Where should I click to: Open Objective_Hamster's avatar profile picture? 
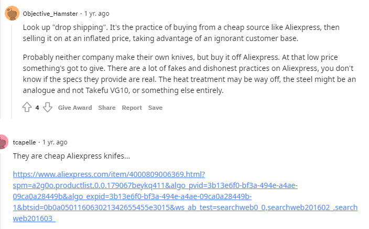[x=12, y=13]
